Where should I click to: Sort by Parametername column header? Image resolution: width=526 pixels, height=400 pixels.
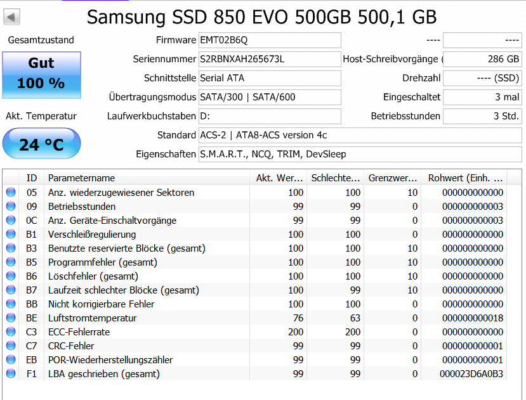pyautogui.click(x=147, y=177)
